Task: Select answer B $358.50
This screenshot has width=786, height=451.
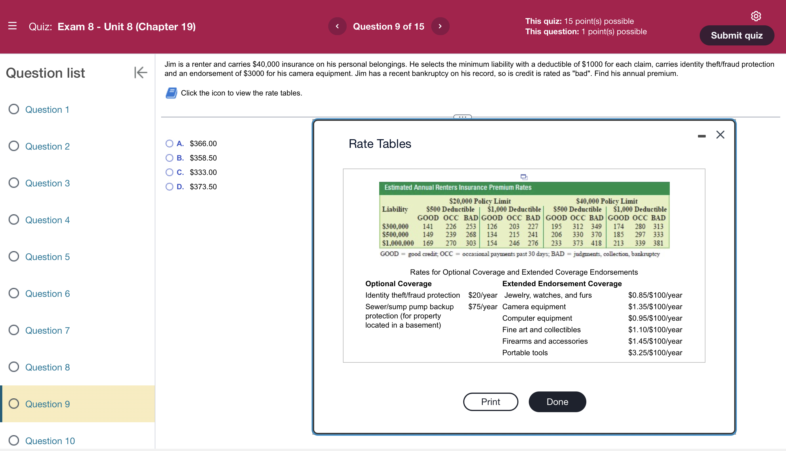Action: (169, 158)
